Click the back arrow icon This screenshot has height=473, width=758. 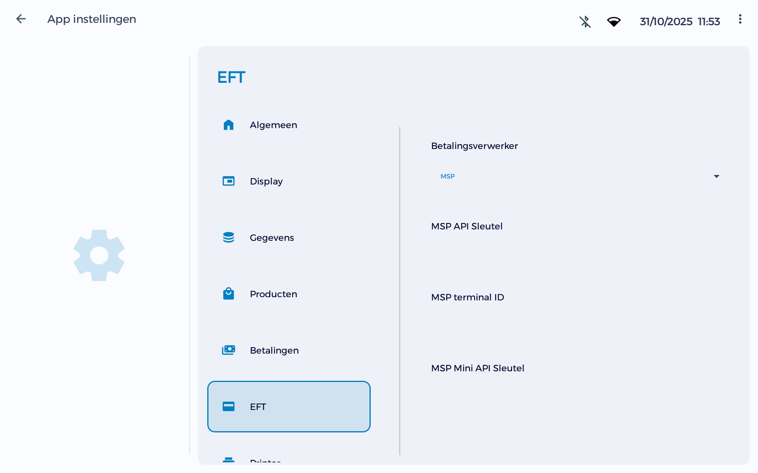point(21,19)
